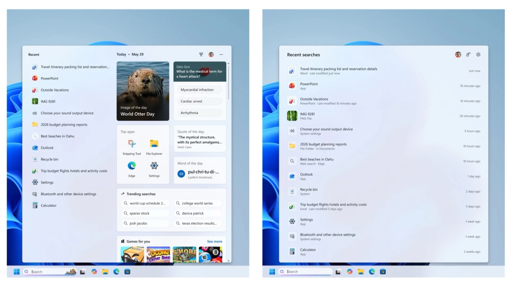509x286 pixels.
Task: Click the Start button on right taskbar
Action: coord(272,272)
